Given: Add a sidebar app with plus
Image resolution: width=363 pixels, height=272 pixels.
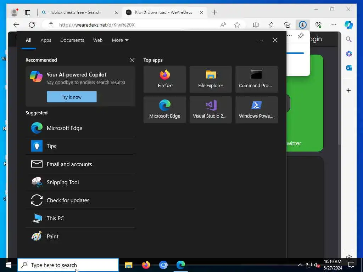Looking at the screenshot, I should (x=349, y=90).
